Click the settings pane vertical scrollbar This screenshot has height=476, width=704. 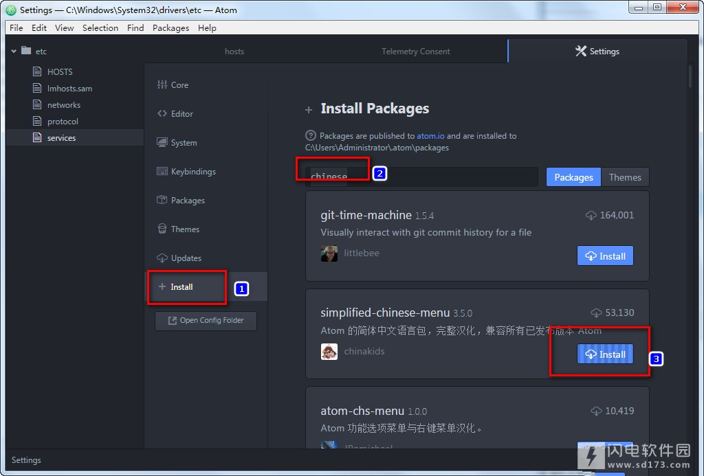point(690,76)
